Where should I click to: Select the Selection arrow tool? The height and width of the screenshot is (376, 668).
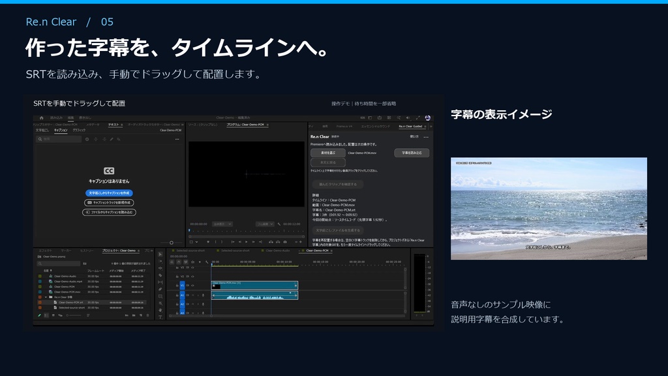point(160,255)
